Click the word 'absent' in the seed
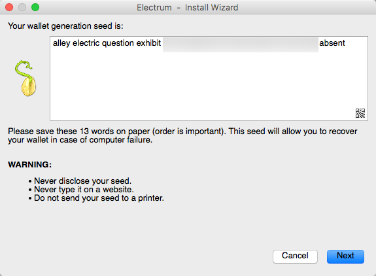Screen dimensions: 376x276 [332, 43]
